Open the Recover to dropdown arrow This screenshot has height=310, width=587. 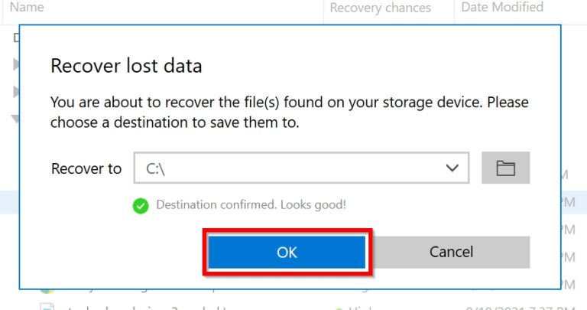click(452, 168)
